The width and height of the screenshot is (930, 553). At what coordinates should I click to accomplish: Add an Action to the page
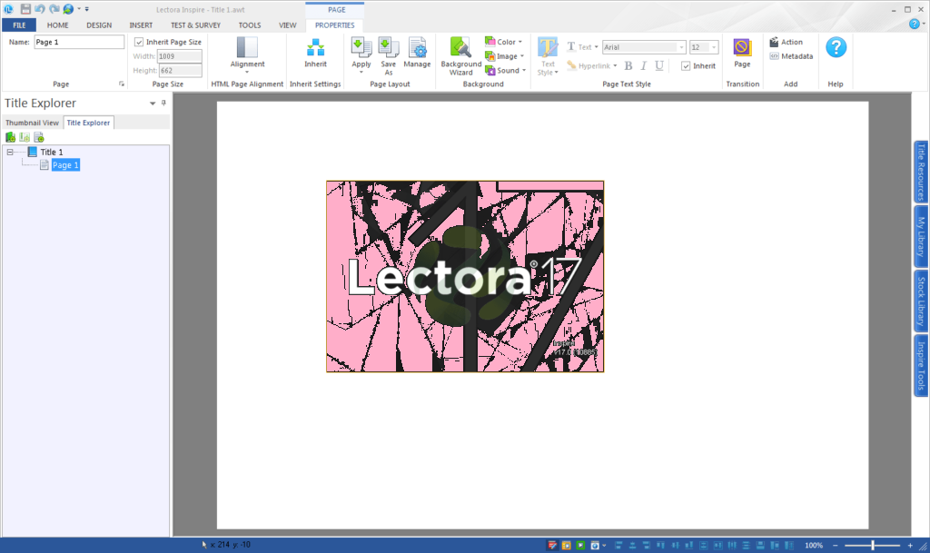coord(786,42)
